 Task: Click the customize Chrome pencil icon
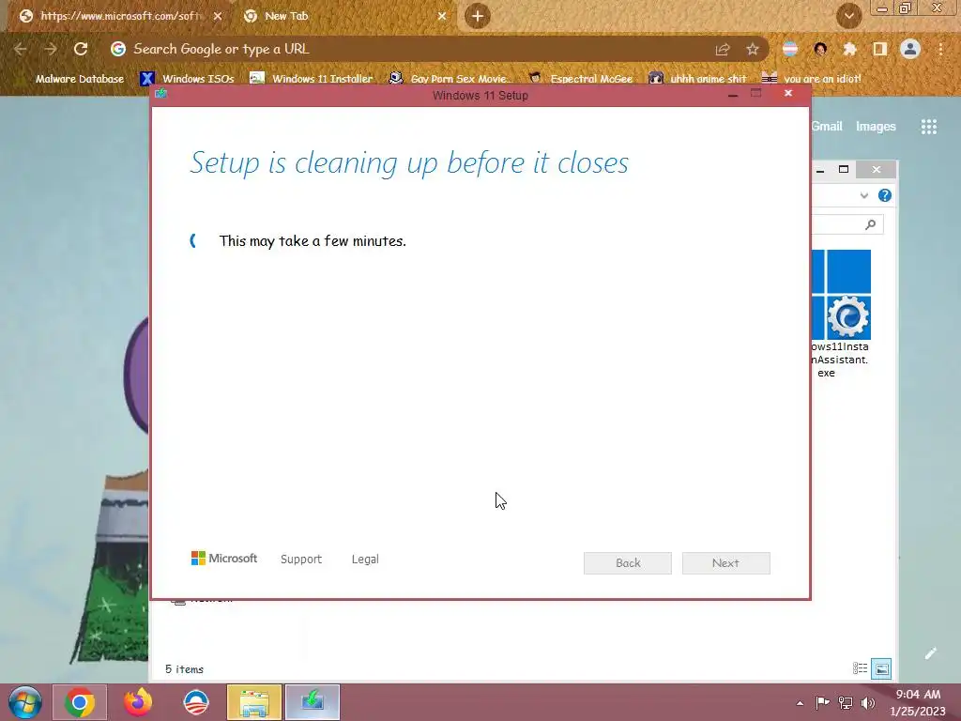pyautogui.click(x=931, y=653)
